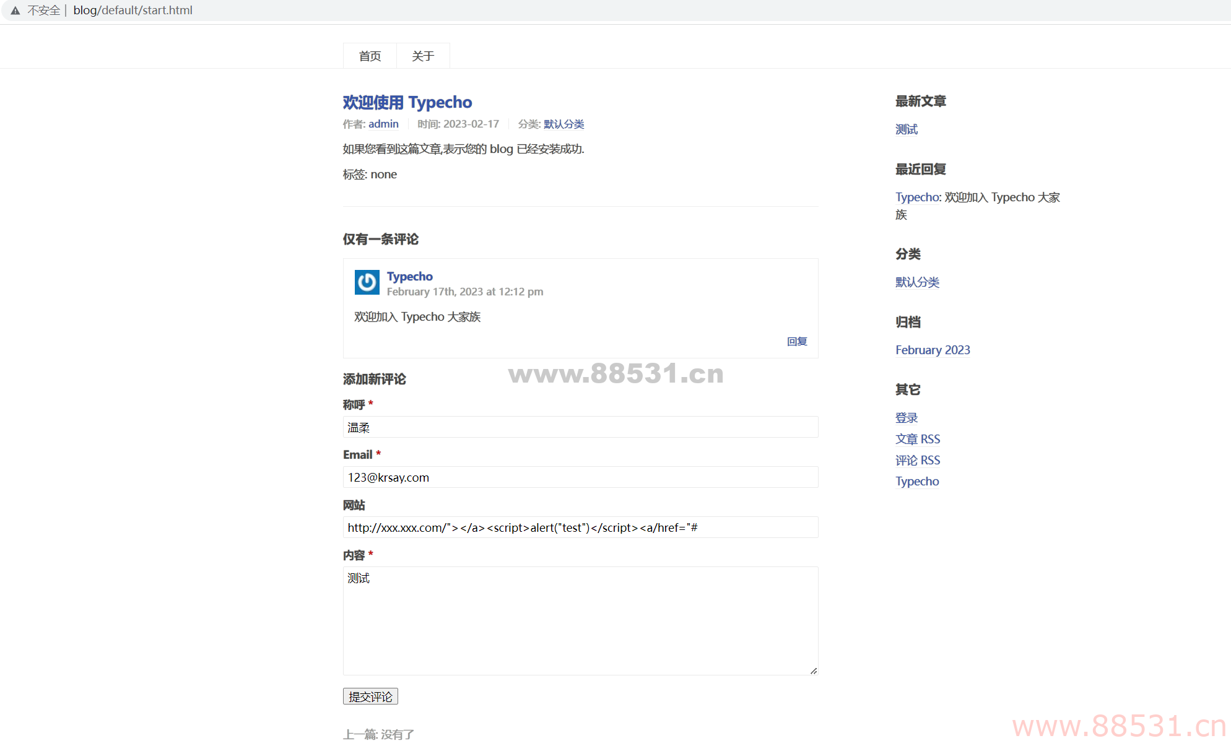Click the comment date February 17th, 2023

[465, 292]
